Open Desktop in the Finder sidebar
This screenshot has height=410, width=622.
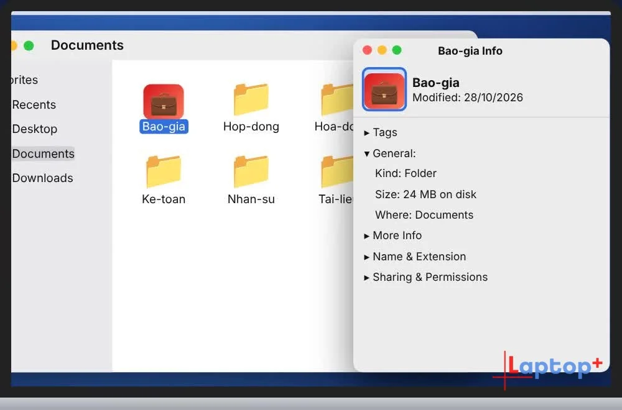35,129
